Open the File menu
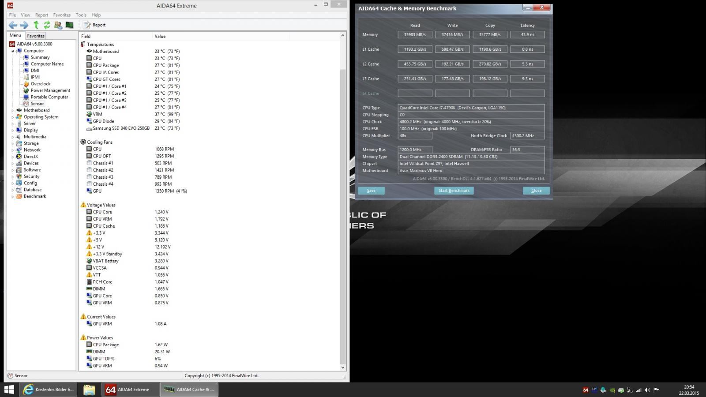 pos(12,15)
